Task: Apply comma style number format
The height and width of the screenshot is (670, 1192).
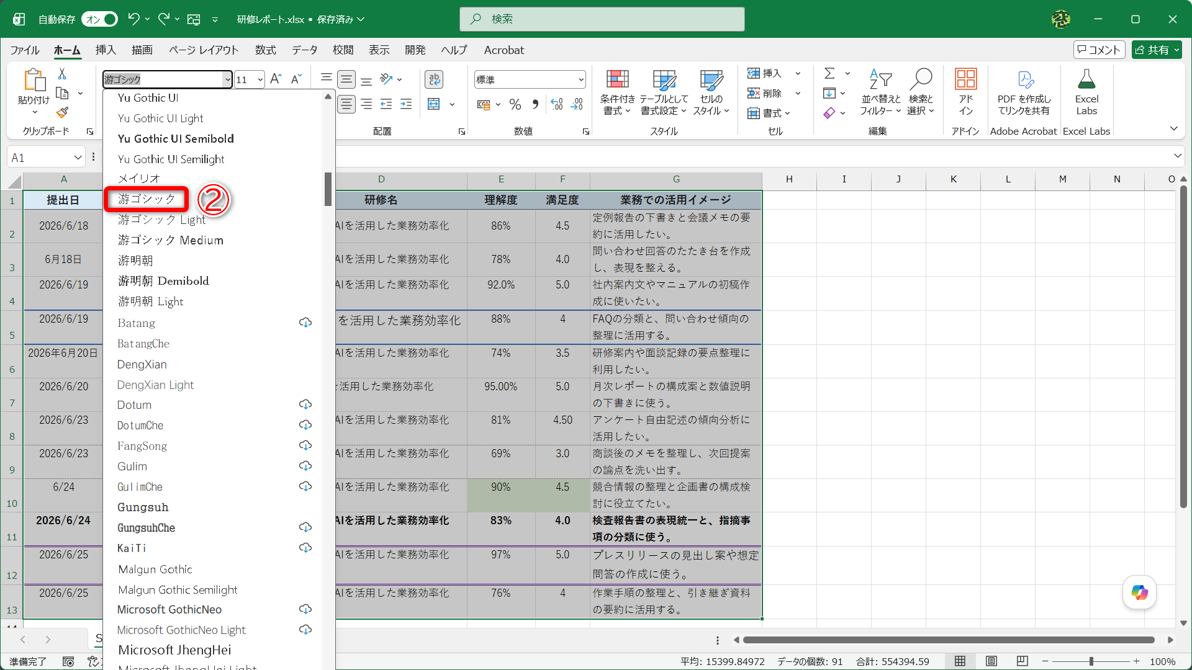Action: click(x=535, y=104)
